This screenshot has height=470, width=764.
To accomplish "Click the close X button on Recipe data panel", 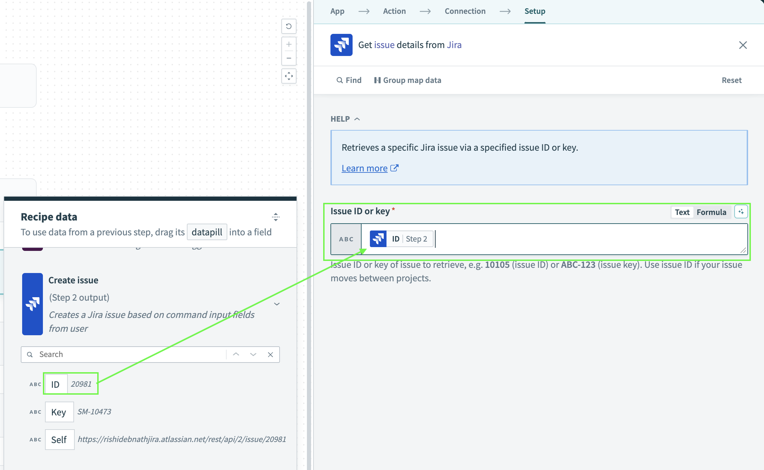I will (271, 354).
